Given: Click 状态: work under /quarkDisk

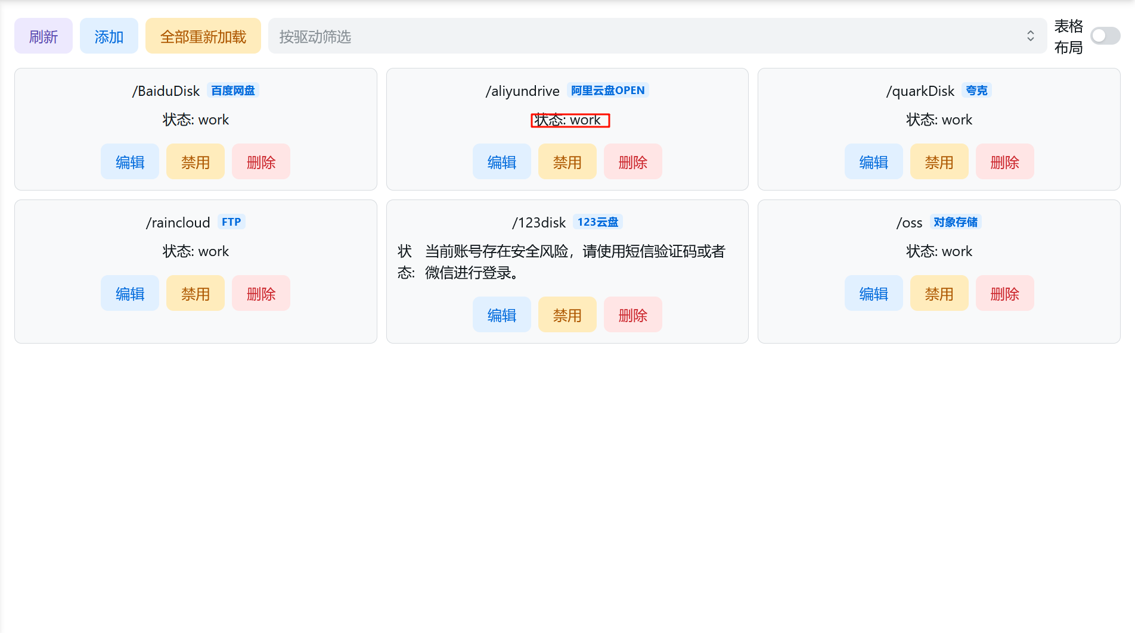Looking at the screenshot, I should [x=939, y=120].
